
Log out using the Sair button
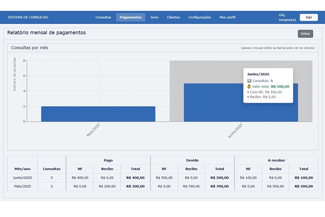[x=308, y=17]
